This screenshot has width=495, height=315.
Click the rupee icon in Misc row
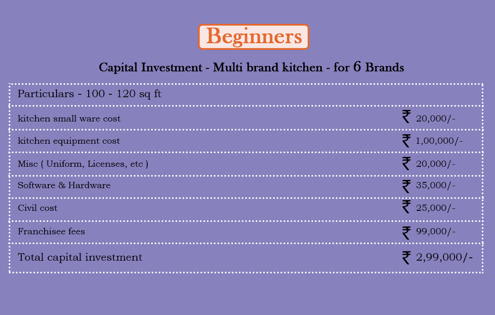coord(406,163)
